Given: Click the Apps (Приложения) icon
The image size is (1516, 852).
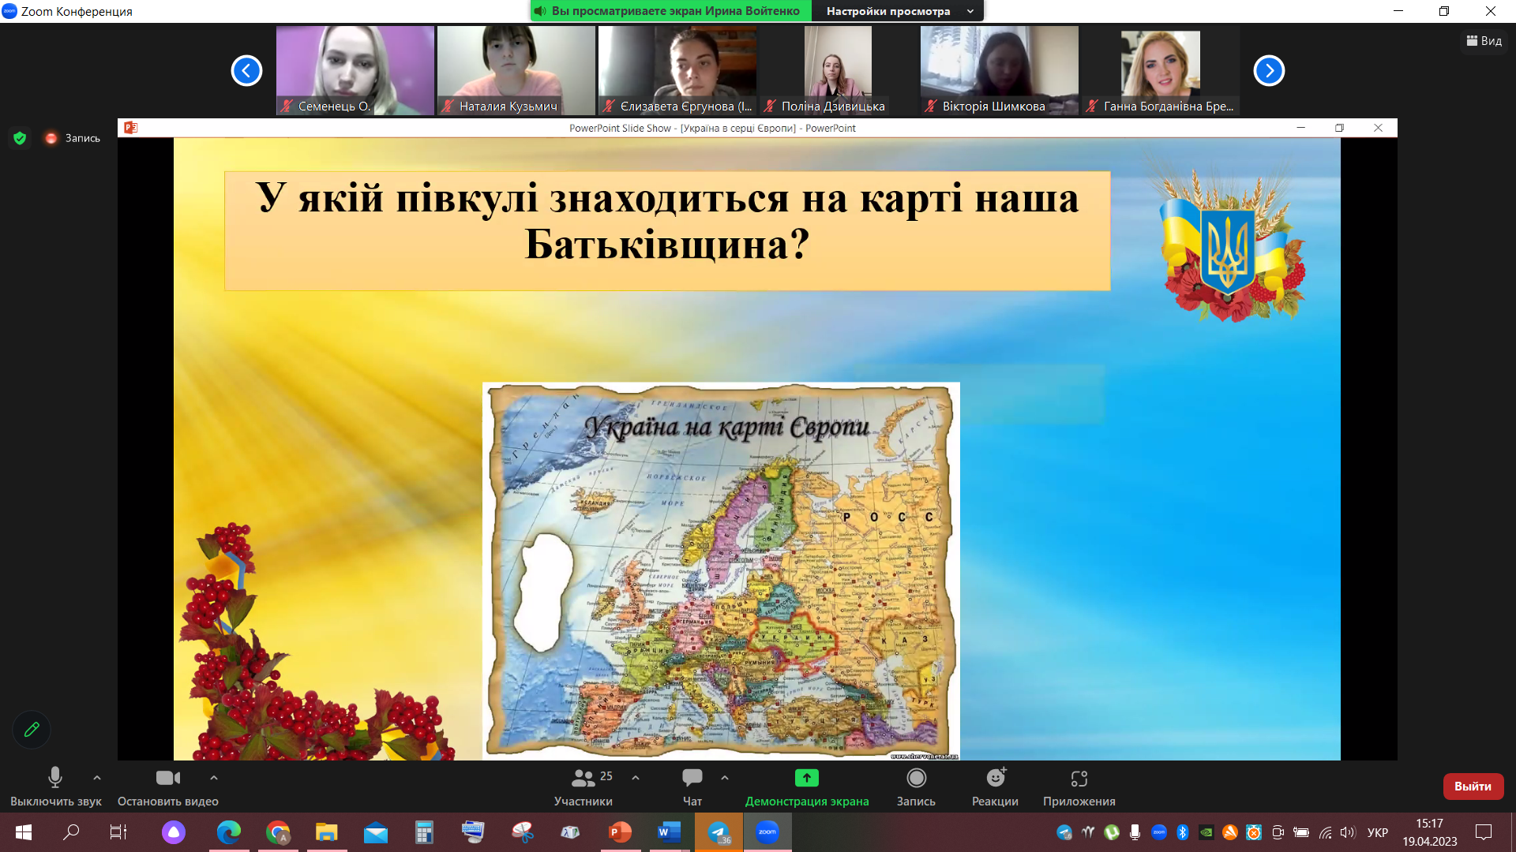Looking at the screenshot, I should [1079, 787].
